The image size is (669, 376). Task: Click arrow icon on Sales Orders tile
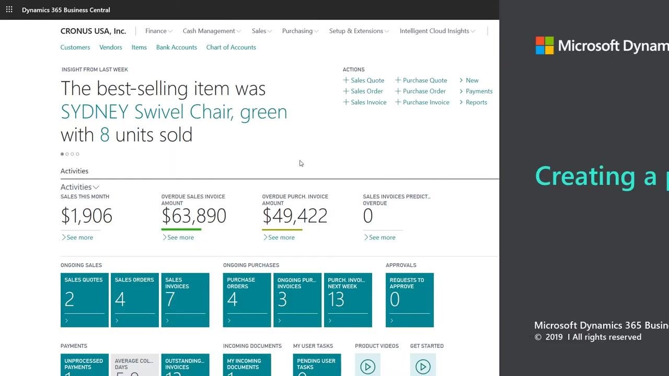(x=117, y=321)
